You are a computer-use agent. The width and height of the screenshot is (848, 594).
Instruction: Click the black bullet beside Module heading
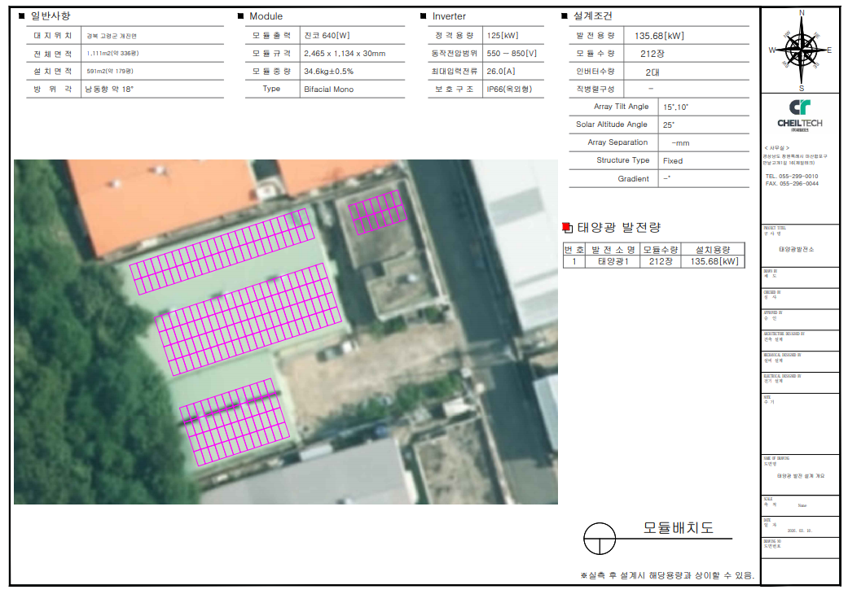pyautogui.click(x=240, y=16)
